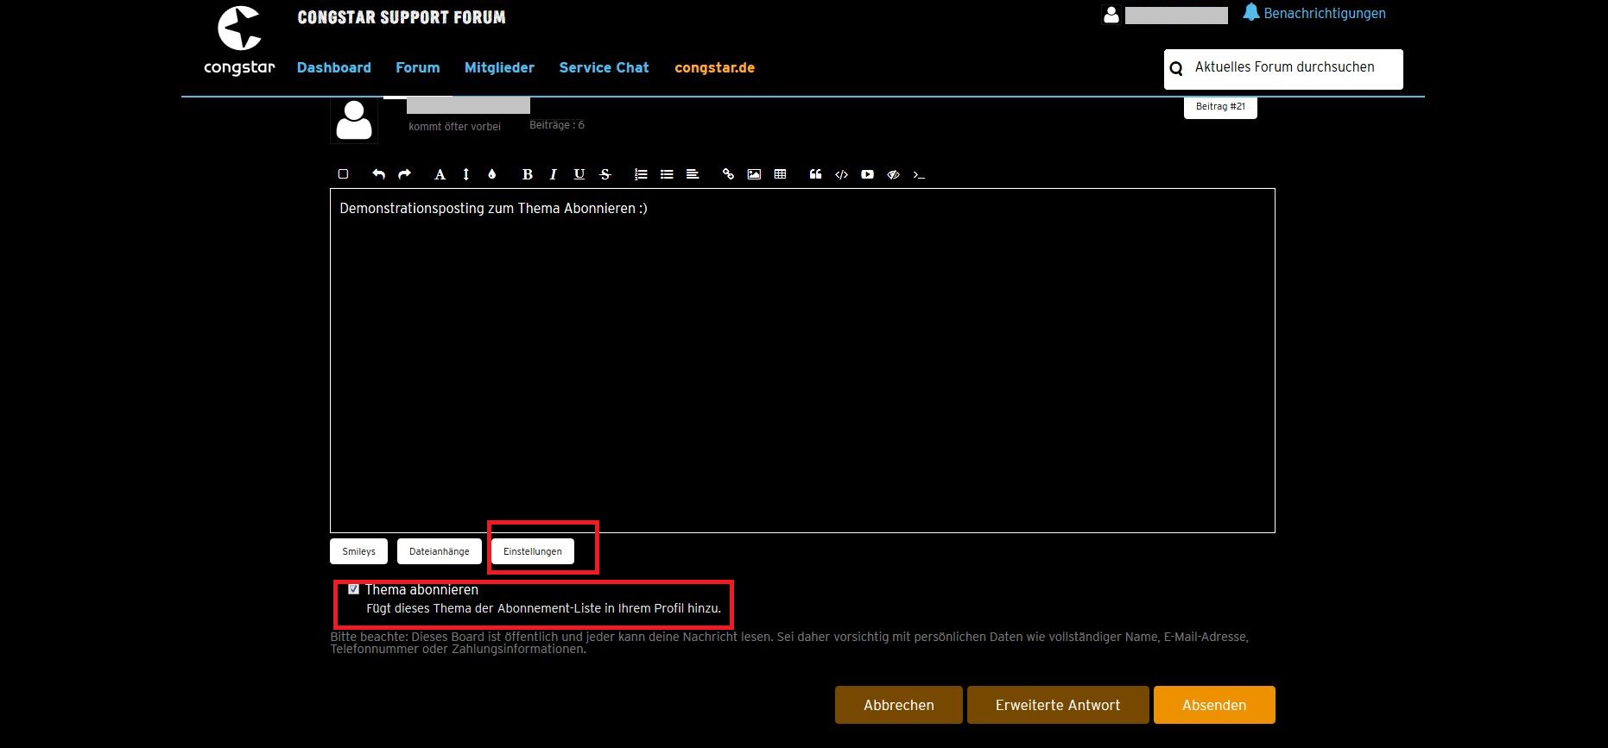
Task: Open the font size dropdown
Action: 465,174
